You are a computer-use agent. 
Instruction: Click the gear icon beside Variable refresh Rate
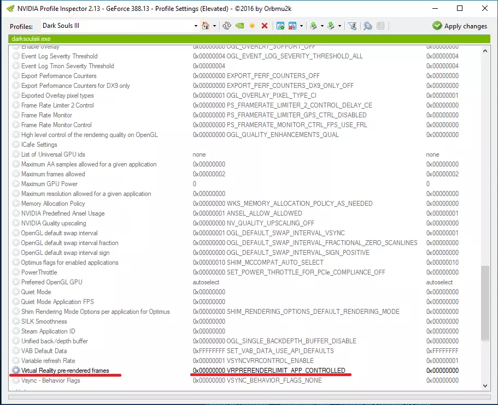[x=15, y=361]
